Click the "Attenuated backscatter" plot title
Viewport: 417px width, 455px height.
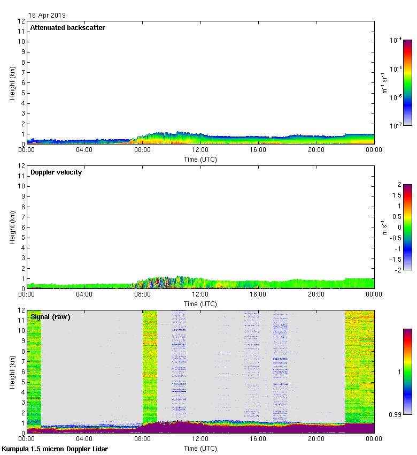pos(67,28)
